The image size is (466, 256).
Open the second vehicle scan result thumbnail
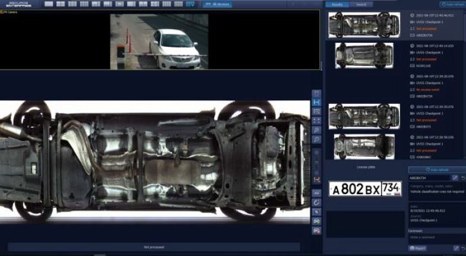point(364,55)
